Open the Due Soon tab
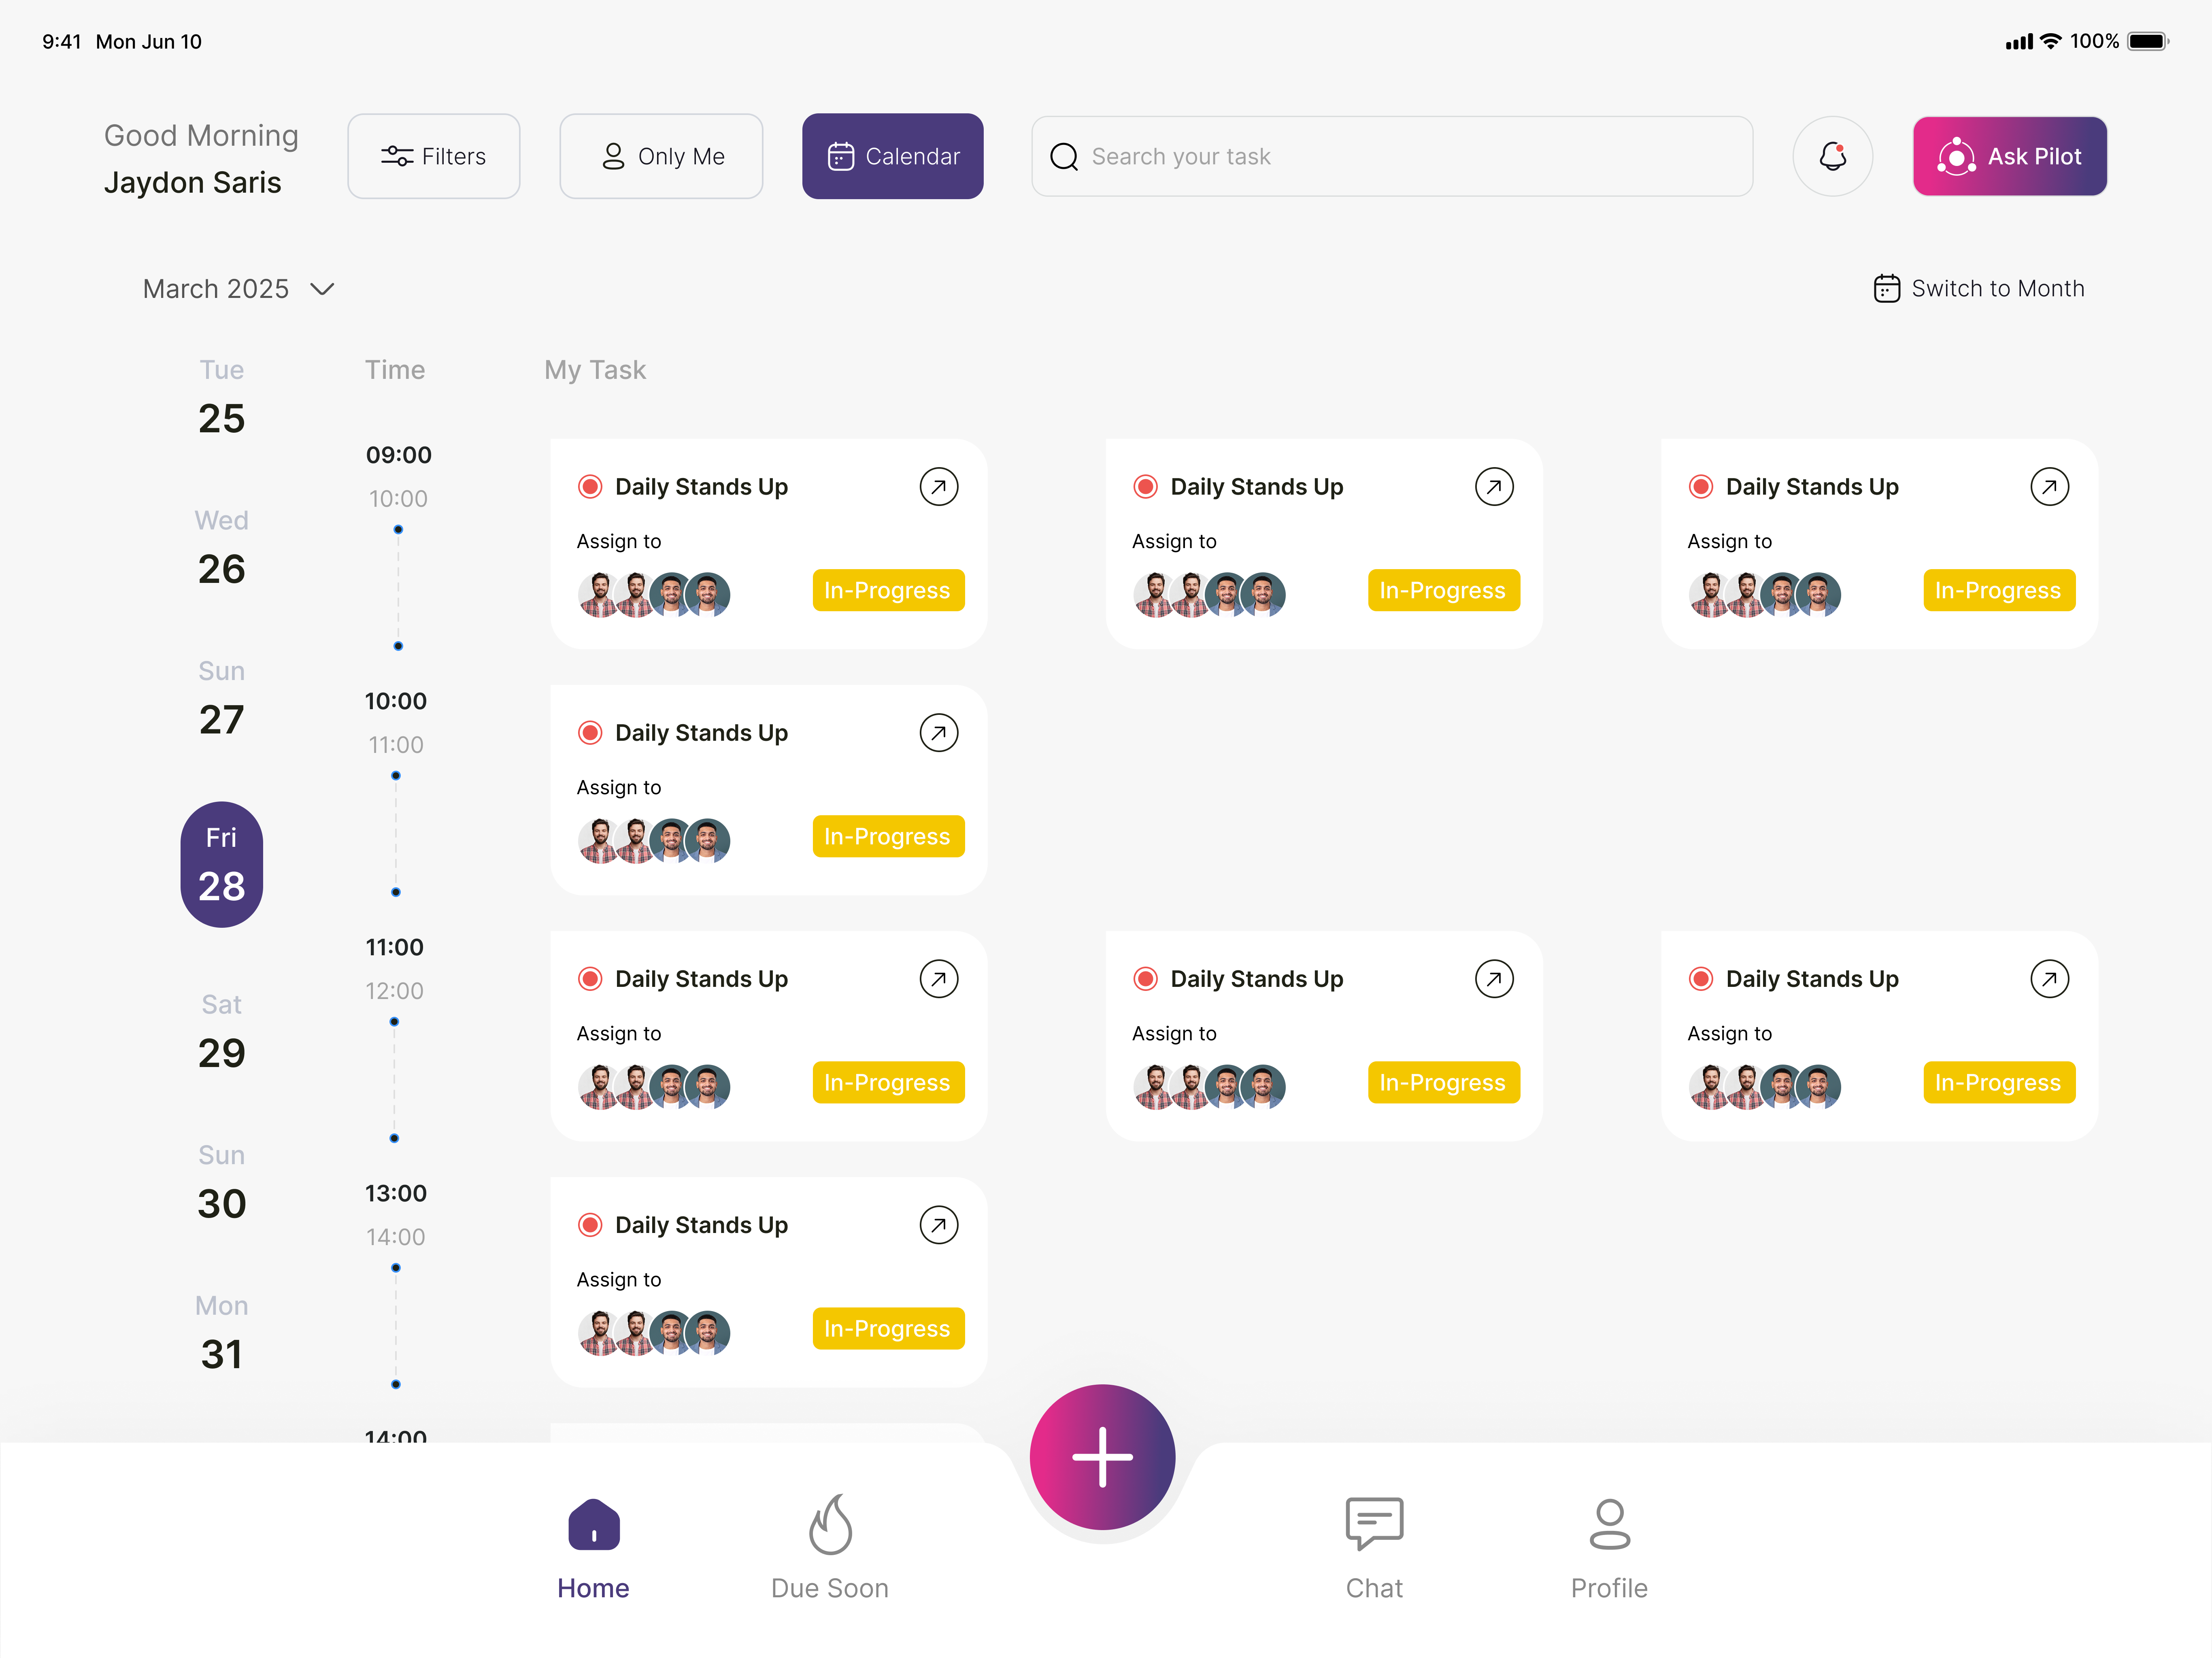This screenshot has width=2212, height=1658. [829, 1548]
